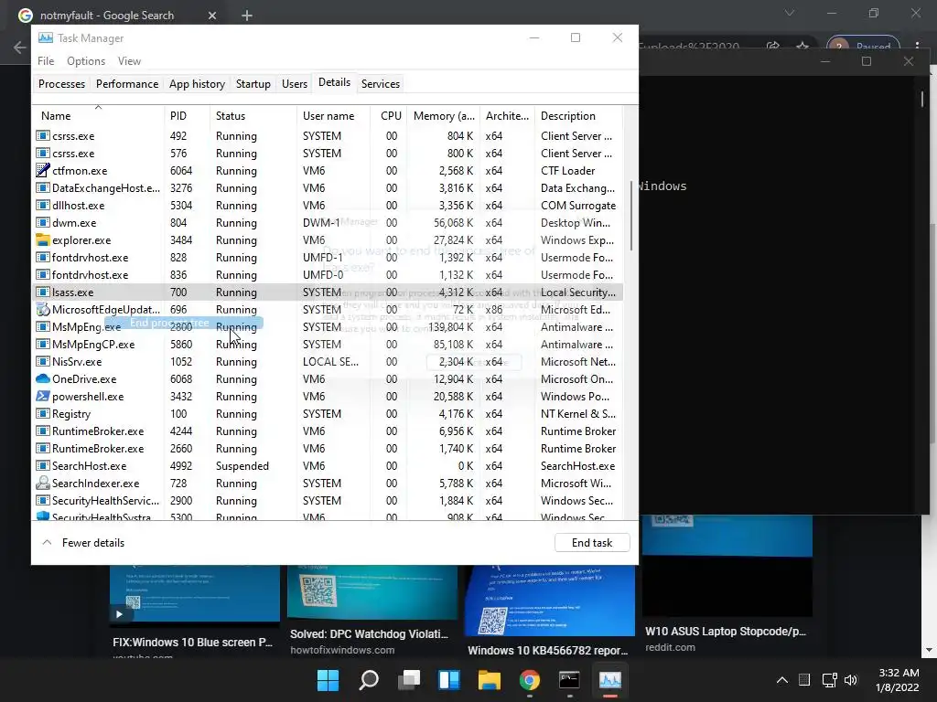Close the notmyfault Google Search tab

[212, 16]
